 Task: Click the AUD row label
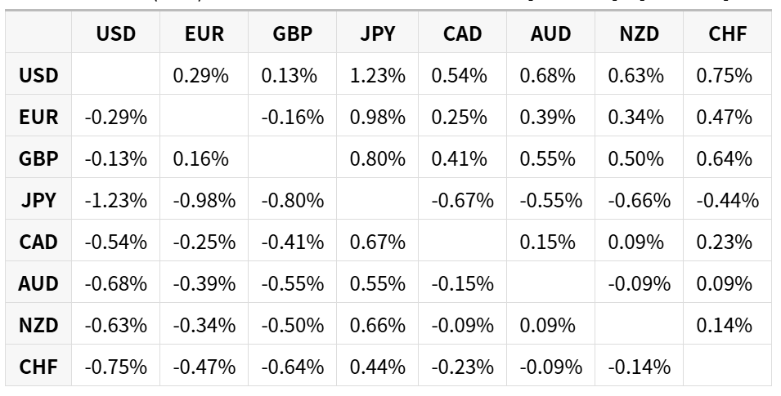pos(38,283)
